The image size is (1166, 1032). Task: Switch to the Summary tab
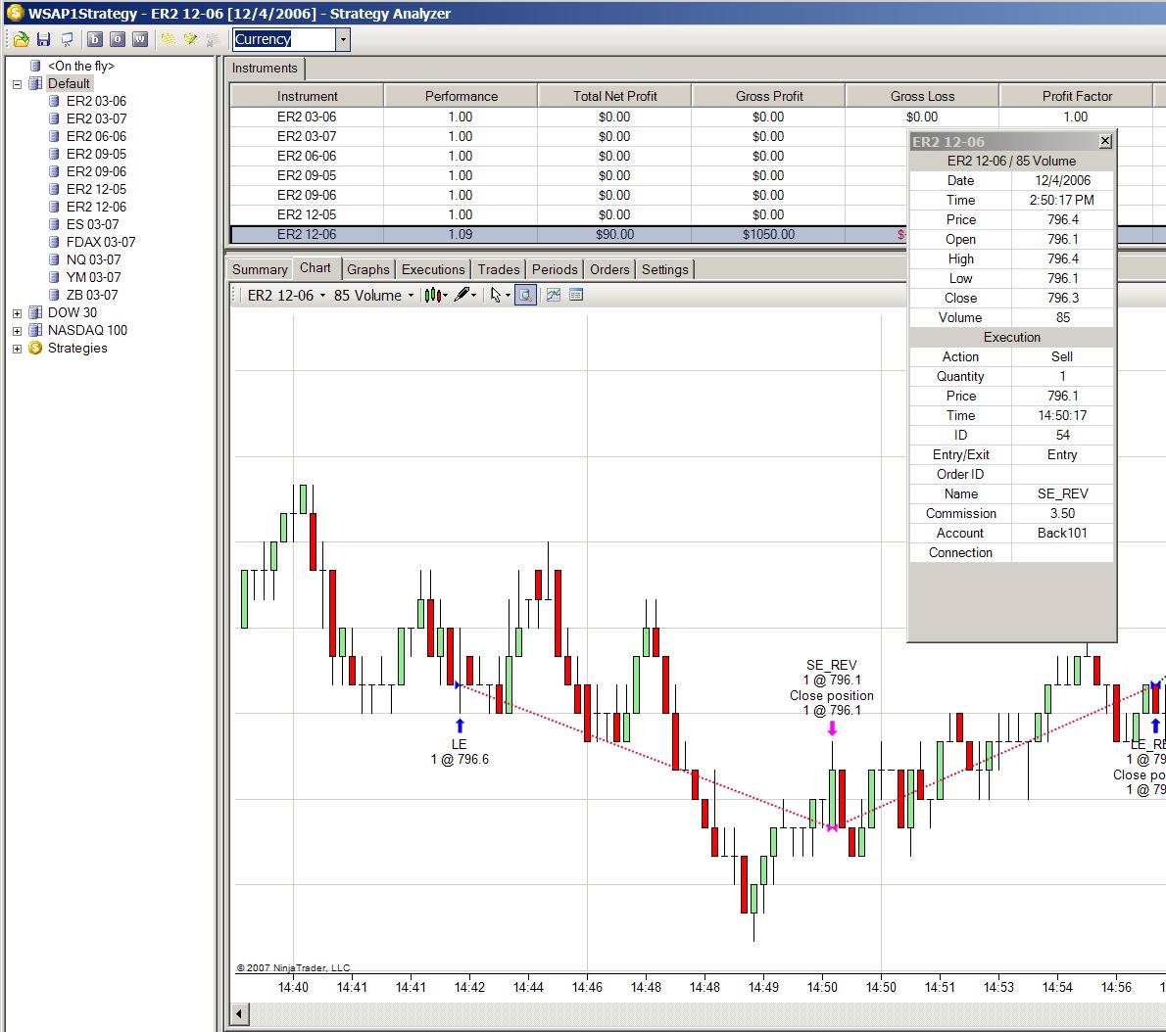coord(260,269)
